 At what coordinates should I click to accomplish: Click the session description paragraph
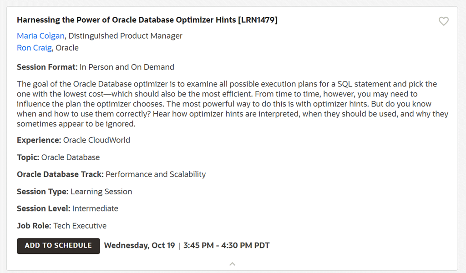pyautogui.click(x=232, y=104)
